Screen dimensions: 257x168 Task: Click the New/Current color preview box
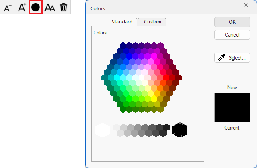[x=232, y=107]
